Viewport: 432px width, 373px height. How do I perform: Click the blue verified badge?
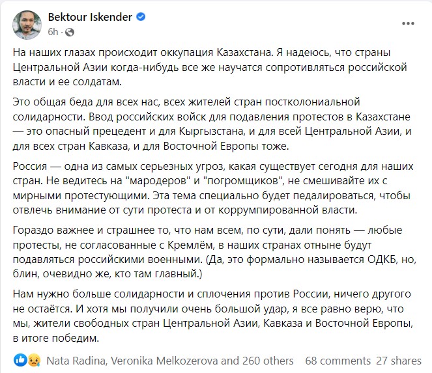pyautogui.click(x=141, y=17)
